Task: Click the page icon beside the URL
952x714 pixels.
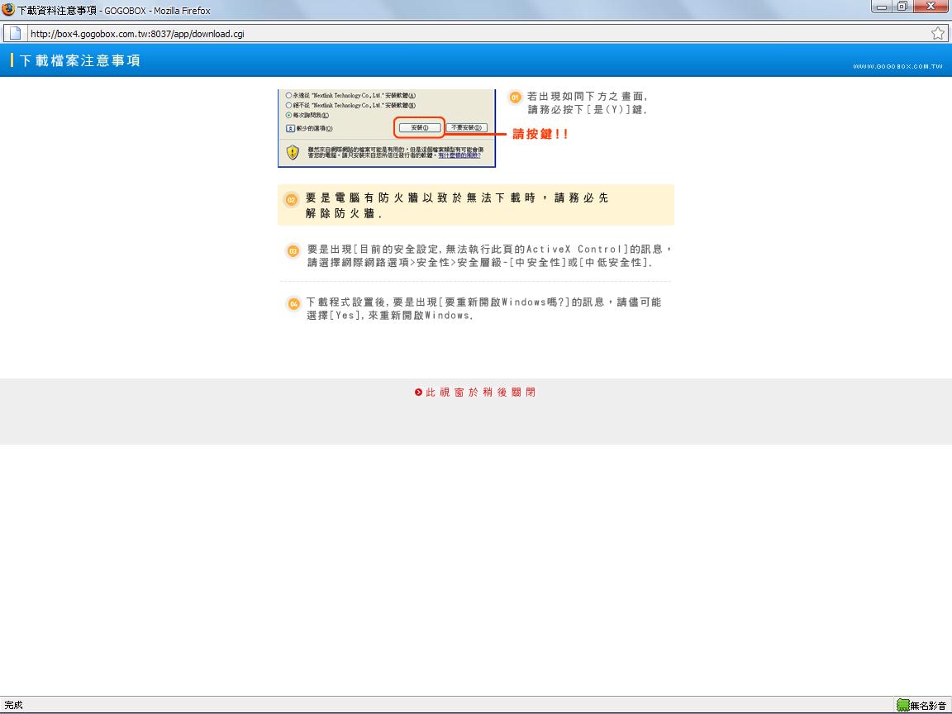Action: coord(15,34)
